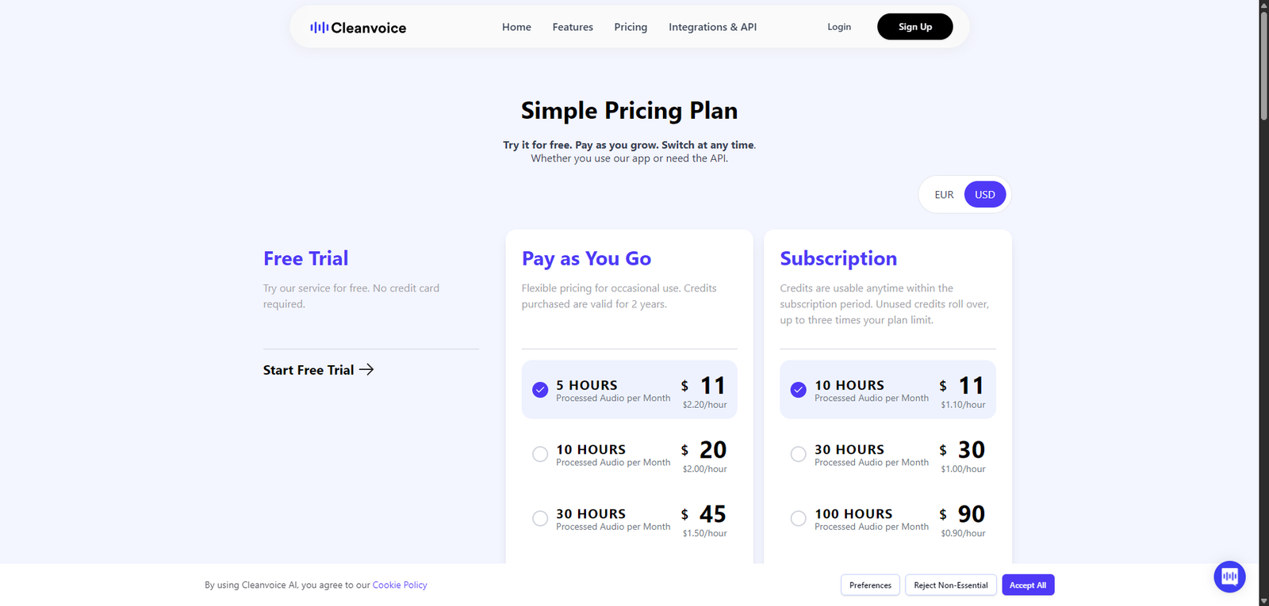
Task: Select the 10 Hours subscription plan
Action: point(799,390)
